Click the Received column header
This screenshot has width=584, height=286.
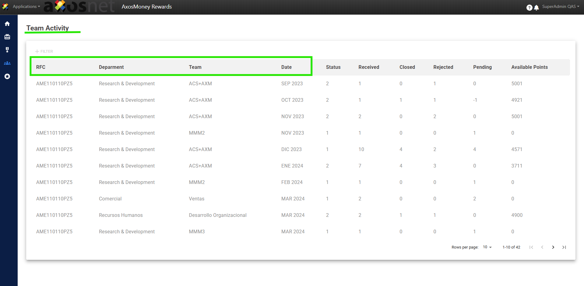[x=368, y=67]
